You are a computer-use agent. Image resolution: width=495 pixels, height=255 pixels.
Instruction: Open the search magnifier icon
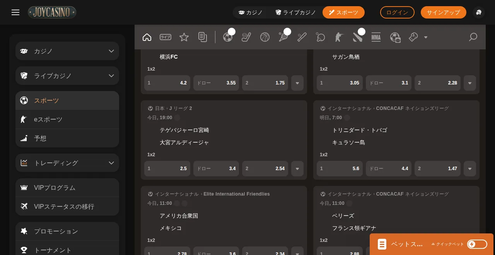coord(473,37)
